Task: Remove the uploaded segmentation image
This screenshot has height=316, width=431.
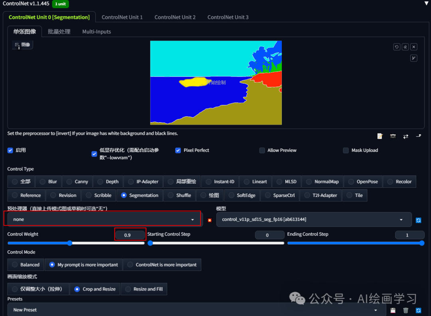Action: [414, 47]
